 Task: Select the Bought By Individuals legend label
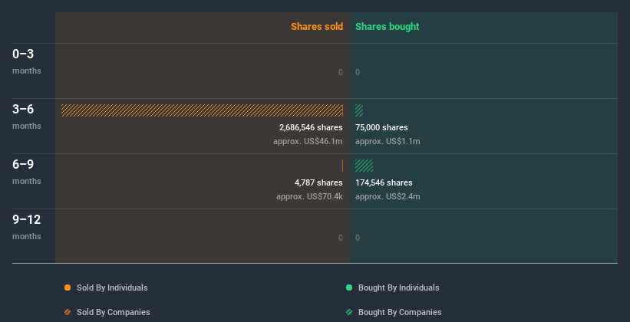398,287
